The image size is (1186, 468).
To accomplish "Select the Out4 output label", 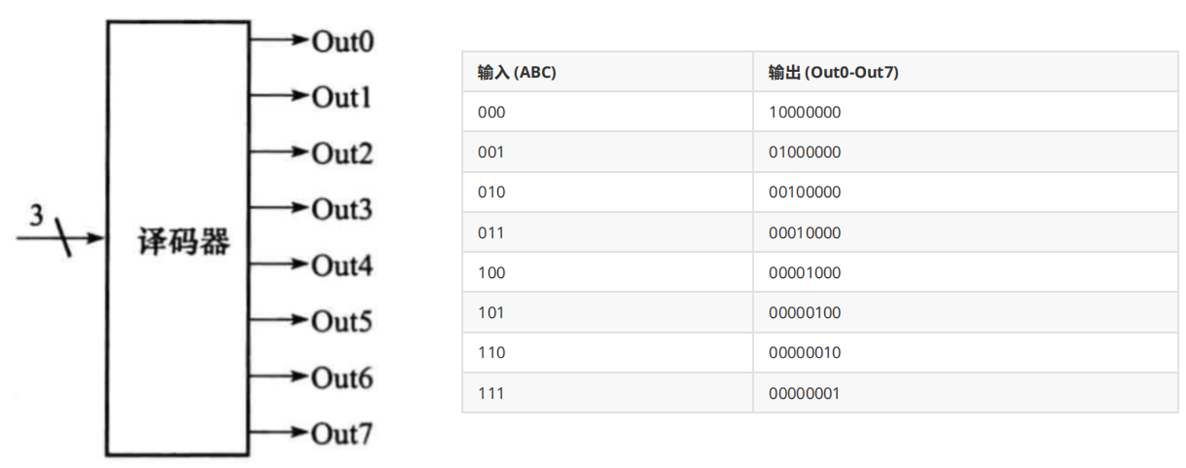I will [x=342, y=266].
